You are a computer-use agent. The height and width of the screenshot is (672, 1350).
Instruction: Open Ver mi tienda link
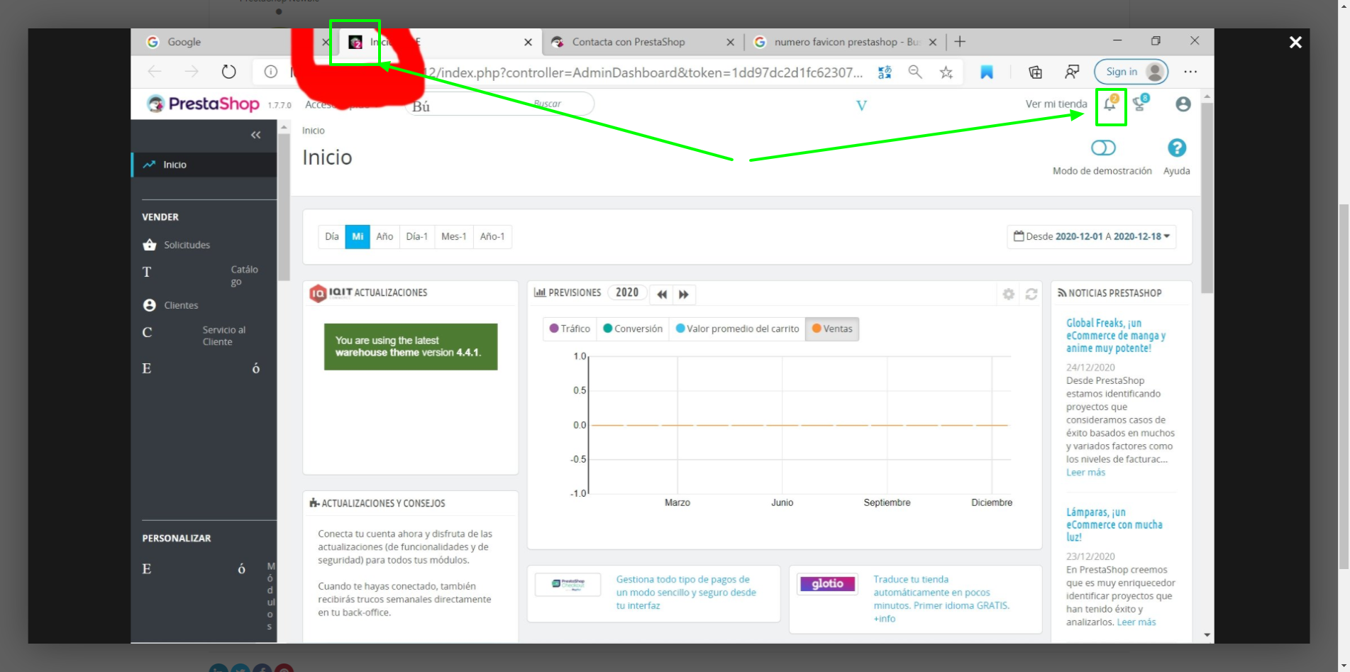[1056, 104]
